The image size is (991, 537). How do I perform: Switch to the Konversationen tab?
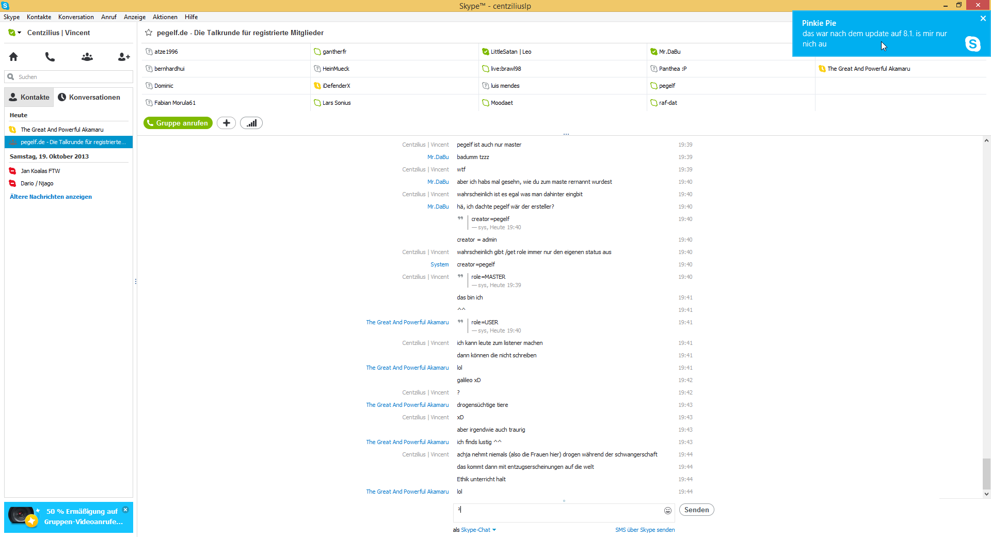coord(89,97)
